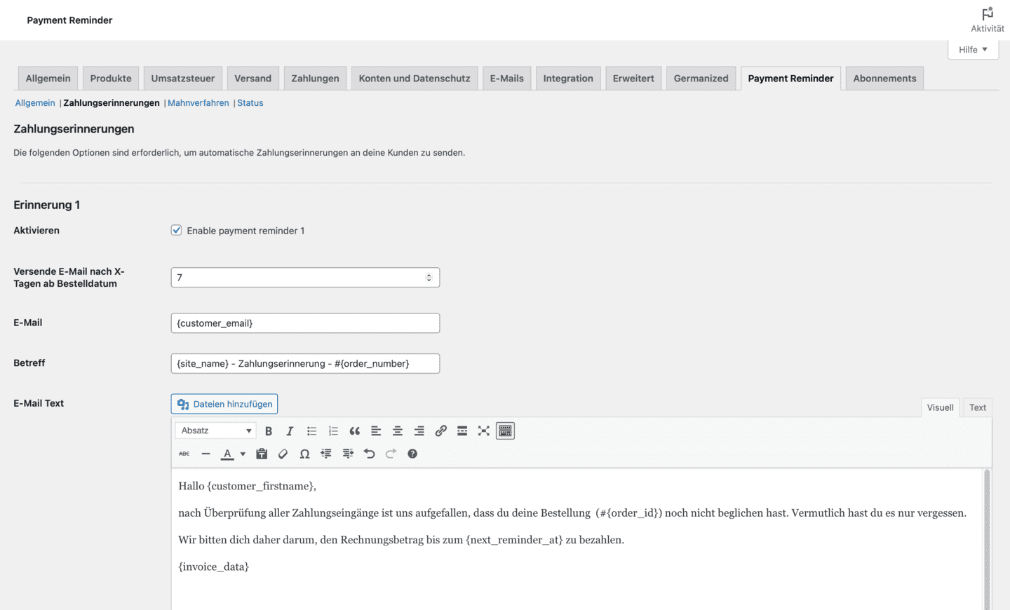Undo the last editor change
This screenshot has width=1010, height=610.
pos(369,454)
